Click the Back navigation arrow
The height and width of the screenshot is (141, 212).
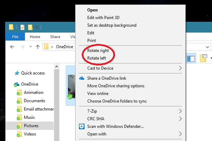pos(12,47)
